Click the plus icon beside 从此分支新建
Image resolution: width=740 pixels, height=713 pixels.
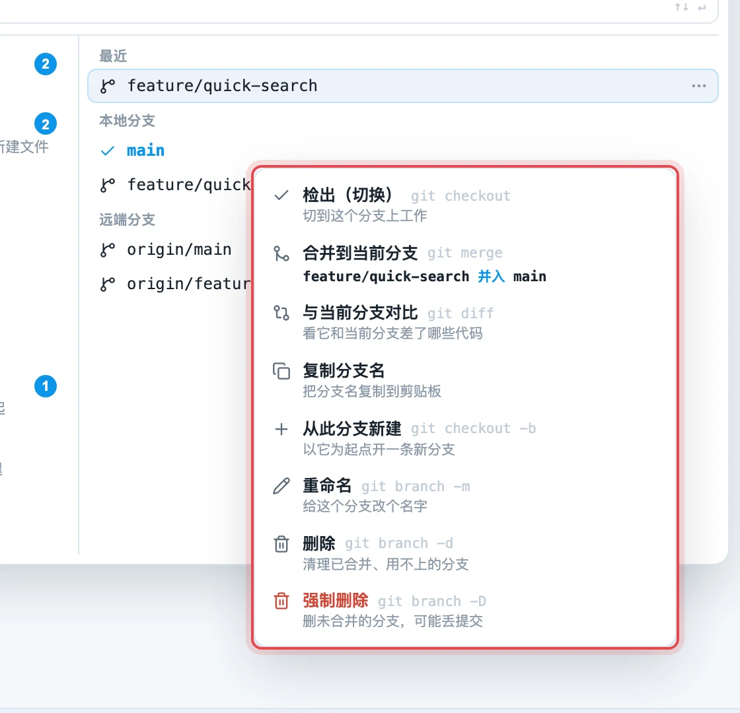click(x=281, y=429)
